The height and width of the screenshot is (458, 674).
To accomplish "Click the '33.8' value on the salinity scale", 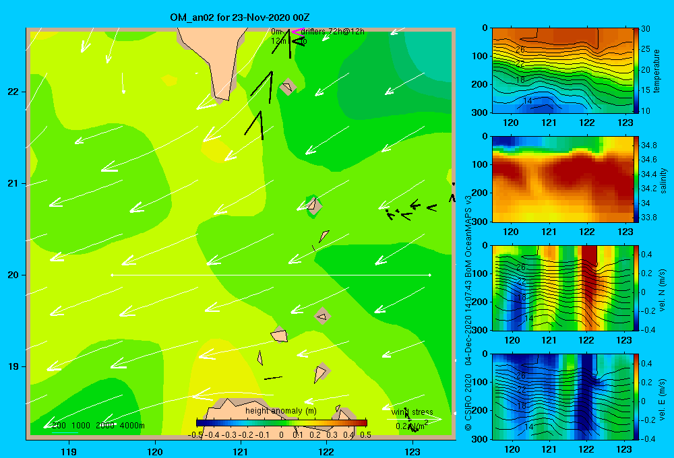I will tap(649, 217).
